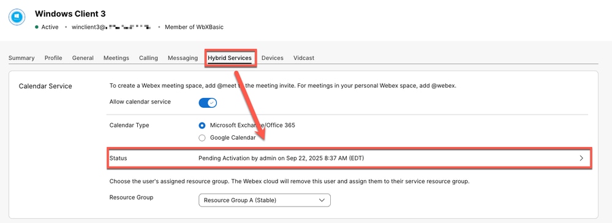The image size is (612, 223).
Task: Click the Active status indicator
Action: (47, 27)
